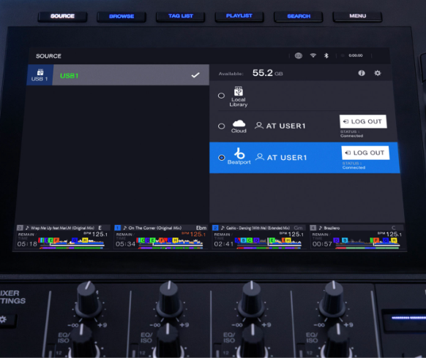Viewport: 426px width, 358px height.
Task: Tap the track title 'Cashio - Dancing (With Me) (Extended Mix)'
Action: 258,228
